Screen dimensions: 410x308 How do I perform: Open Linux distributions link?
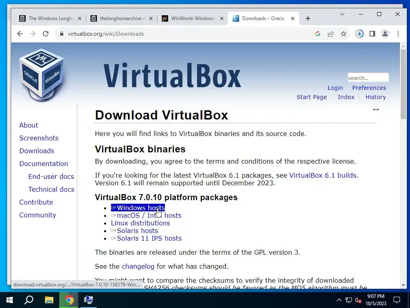tap(141, 223)
